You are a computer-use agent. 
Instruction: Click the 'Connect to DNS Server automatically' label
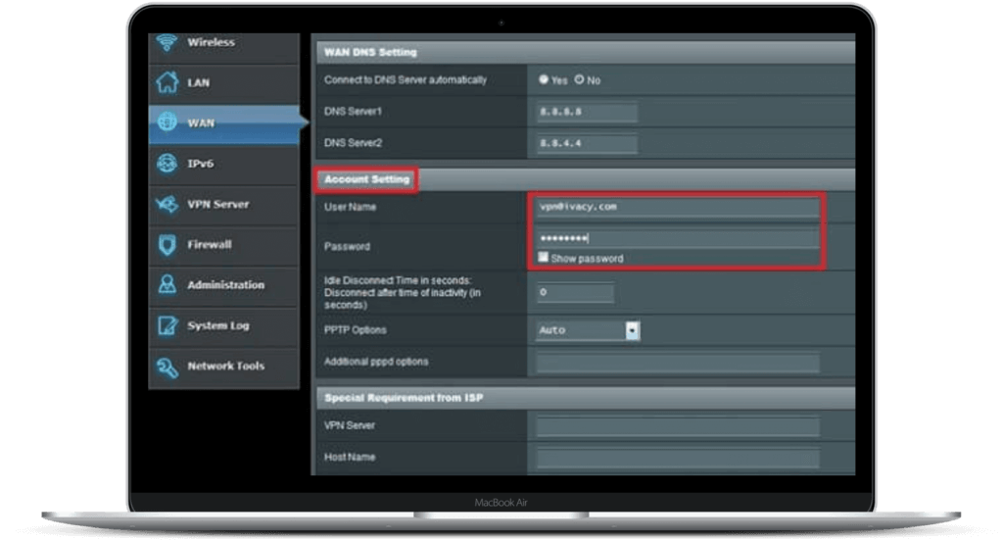[x=406, y=80]
